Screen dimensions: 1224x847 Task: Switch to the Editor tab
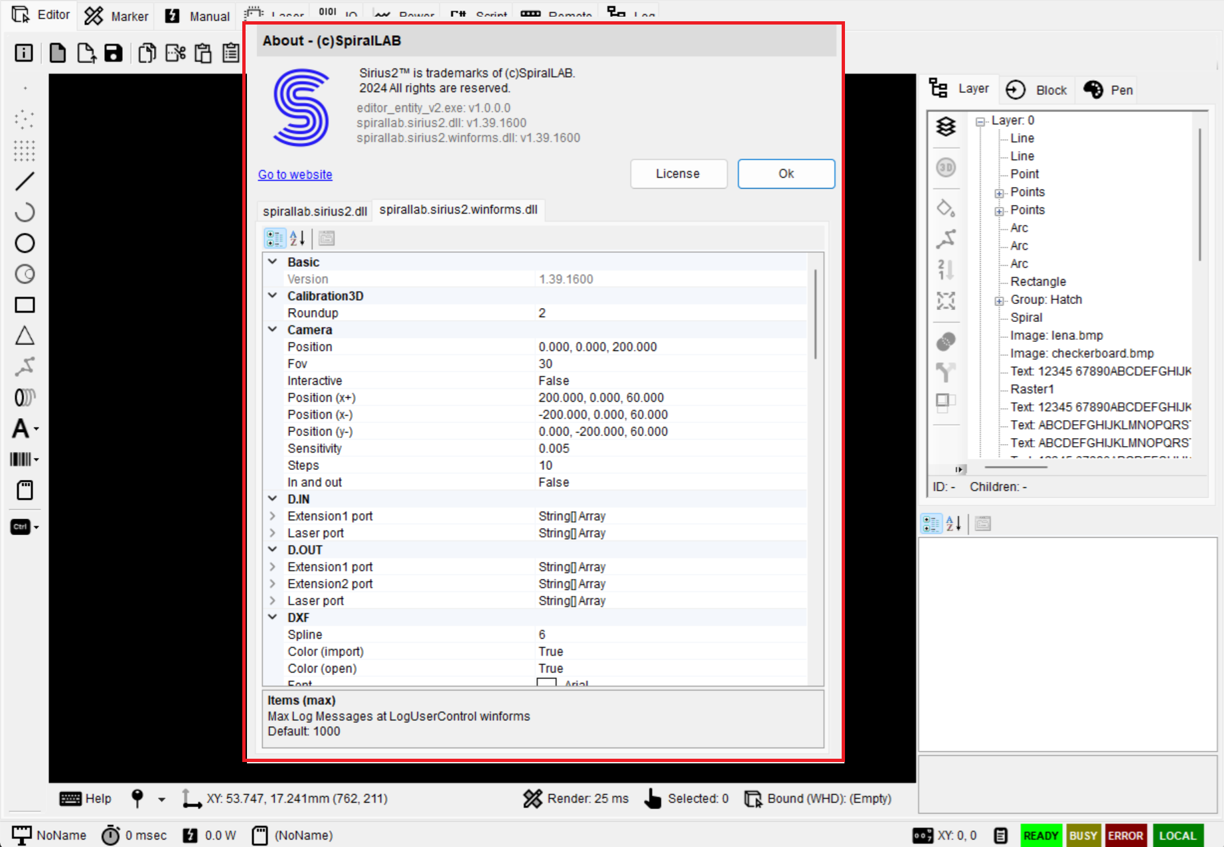click(40, 15)
